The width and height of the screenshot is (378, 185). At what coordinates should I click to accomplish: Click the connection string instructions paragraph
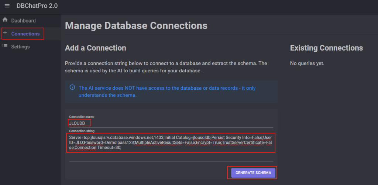point(166,67)
